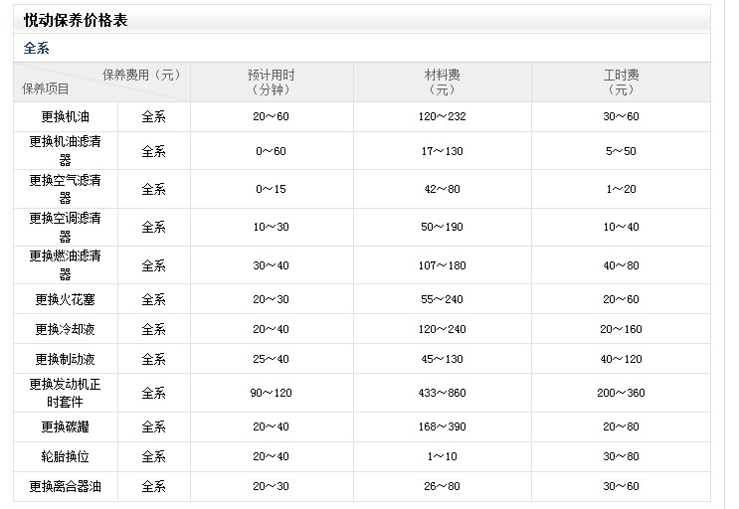Select the blue 全系 heading under the title
Image resolution: width=739 pixels, height=509 pixels.
36,48
